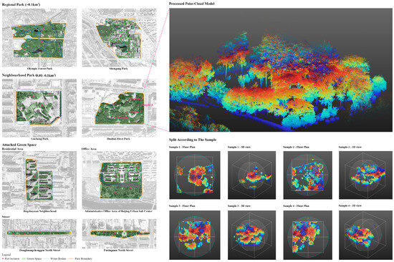Image resolution: width=394 pixels, height=262 pixels.
Task: Click the 'Sample 3 - Floor Plan' label
Action: (x=182, y=205)
